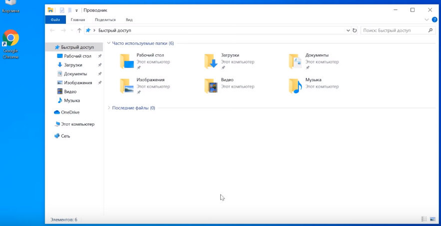Screen dimensions: 441x226
Task: Click the Музыка folder name text
Action: pyautogui.click(x=313, y=80)
